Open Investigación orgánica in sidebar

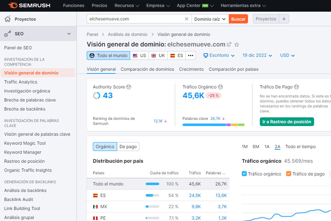point(27,91)
